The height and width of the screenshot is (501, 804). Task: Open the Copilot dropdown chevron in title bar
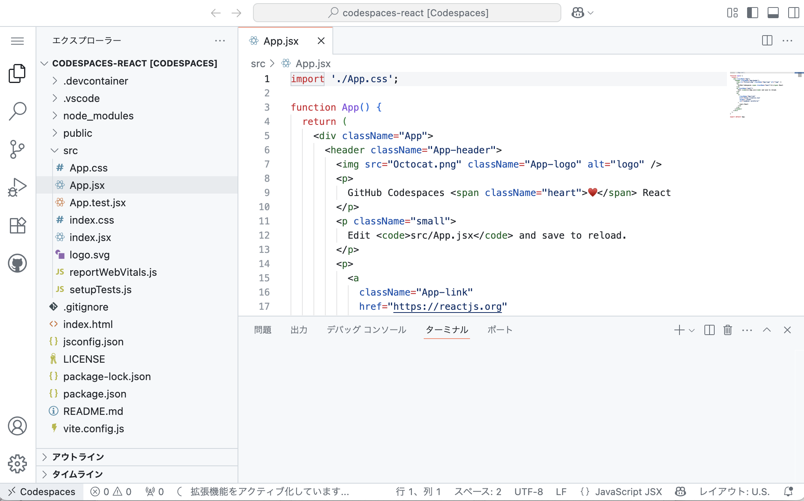pos(591,13)
